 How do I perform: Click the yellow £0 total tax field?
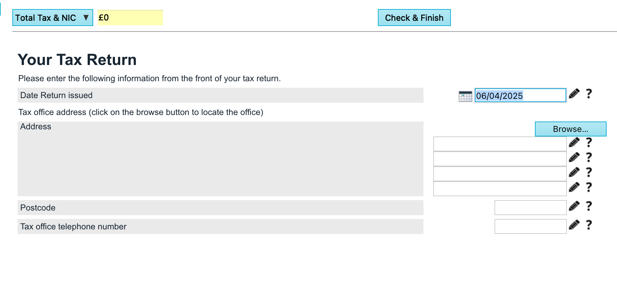click(x=130, y=18)
